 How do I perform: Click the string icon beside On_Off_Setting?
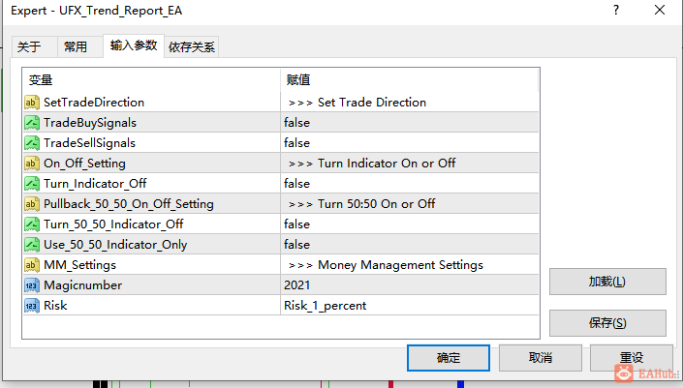[32, 164]
